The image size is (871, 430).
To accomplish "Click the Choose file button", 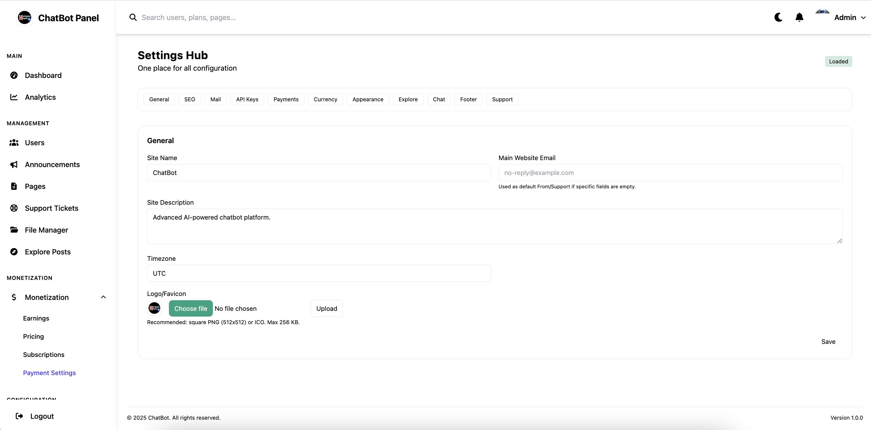I will click(191, 308).
